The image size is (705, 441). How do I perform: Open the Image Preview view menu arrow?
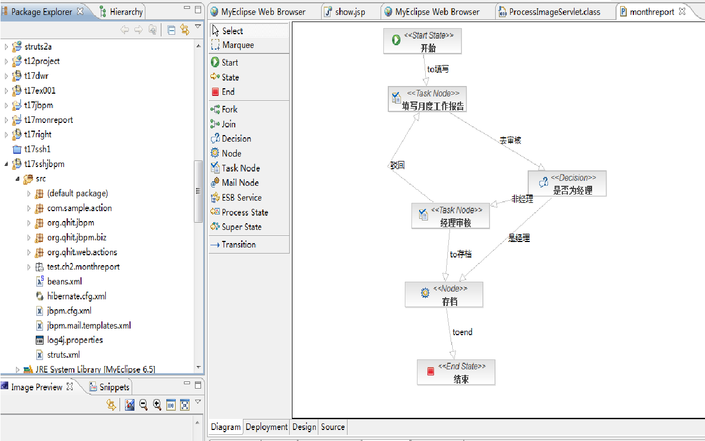click(198, 402)
